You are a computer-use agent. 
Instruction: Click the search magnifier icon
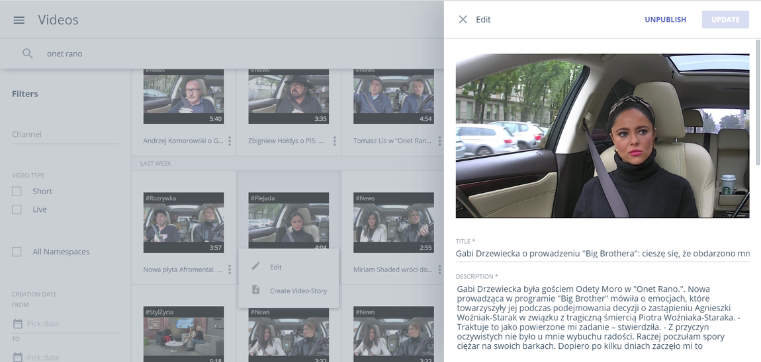(x=28, y=54)
